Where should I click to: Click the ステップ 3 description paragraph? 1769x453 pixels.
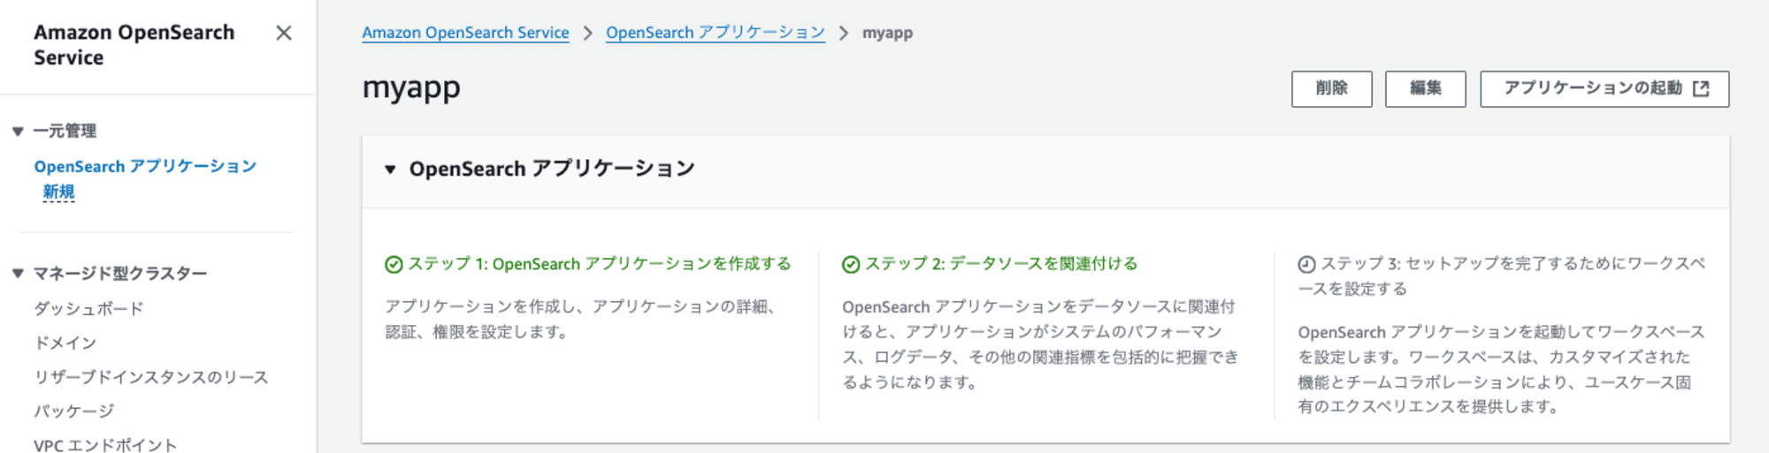pos(1501,369)
